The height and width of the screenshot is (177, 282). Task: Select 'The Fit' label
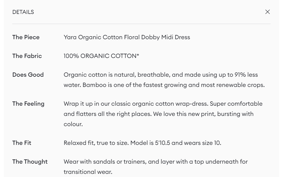coord(22,143)
